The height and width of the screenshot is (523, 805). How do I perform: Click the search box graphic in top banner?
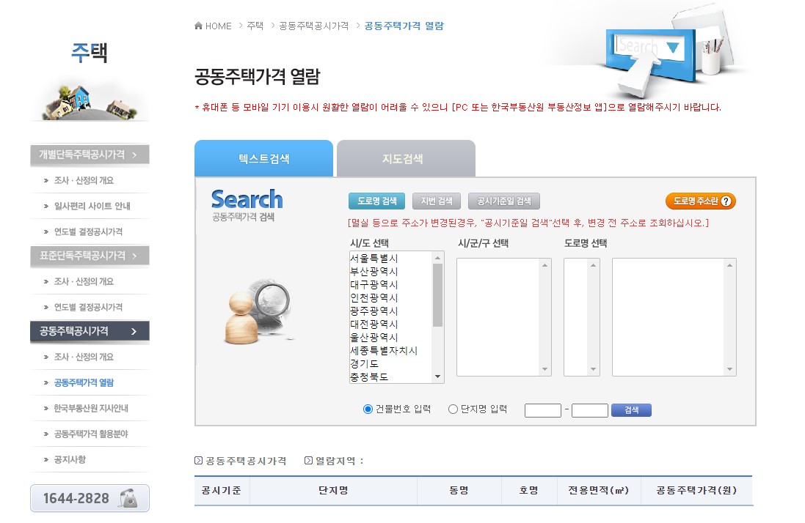click(x=649, y=48)
